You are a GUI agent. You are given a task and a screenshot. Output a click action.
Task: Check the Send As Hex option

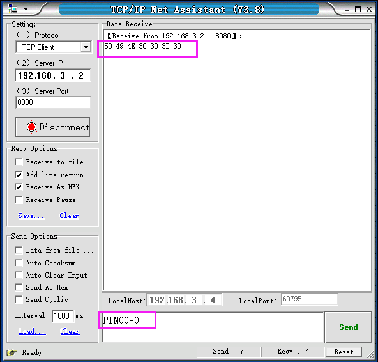19,287
